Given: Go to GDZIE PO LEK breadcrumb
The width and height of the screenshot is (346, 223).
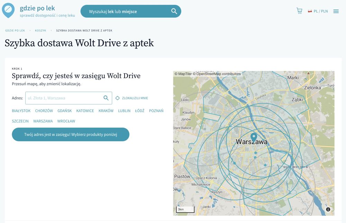Looking at the screenshot, I should [x=15, y=30].
